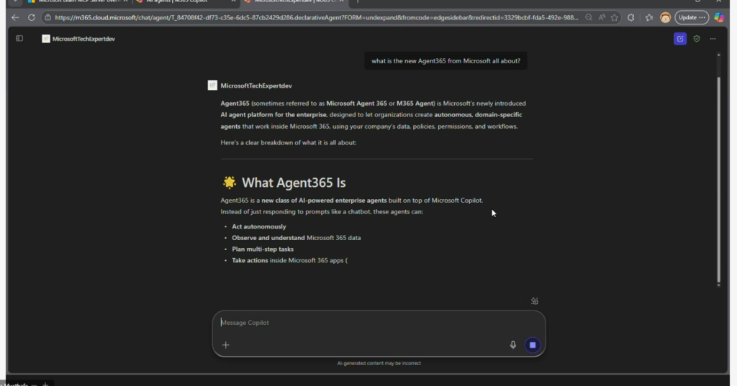The height and width of the screenshot is (386, 737).
Task: Close the AI agents browser tab
Action: tap(233, 1)
